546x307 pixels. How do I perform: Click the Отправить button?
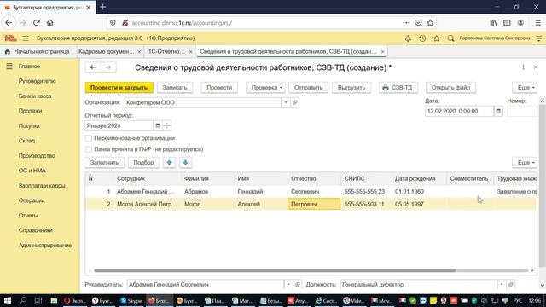[x=309, y=88]
